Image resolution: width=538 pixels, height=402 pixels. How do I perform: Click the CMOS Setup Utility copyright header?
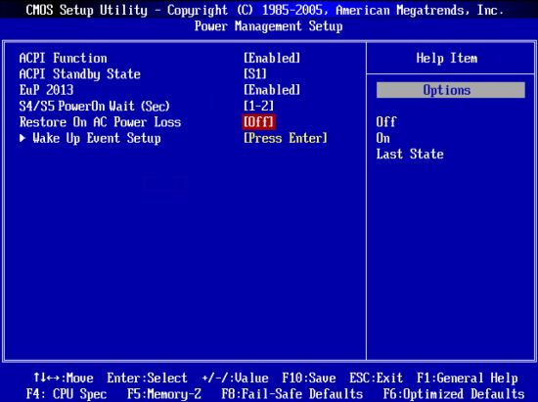click(x=265, y=10)
